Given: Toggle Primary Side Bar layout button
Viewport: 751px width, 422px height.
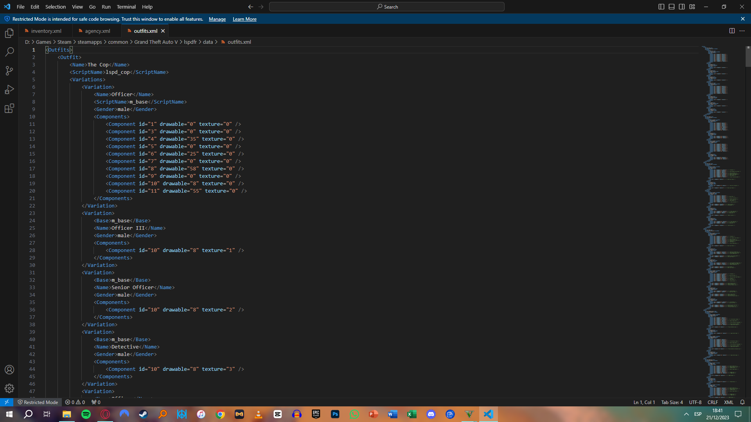Looking at the screenshot, I should tap(661, 7).
